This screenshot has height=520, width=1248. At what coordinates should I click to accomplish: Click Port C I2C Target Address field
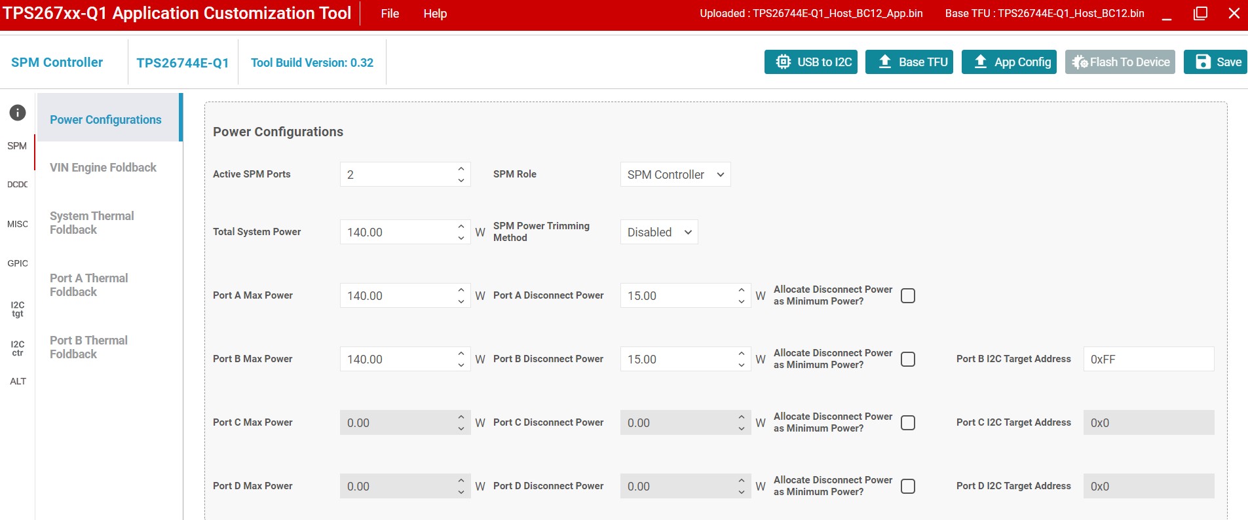point(1148,423)
